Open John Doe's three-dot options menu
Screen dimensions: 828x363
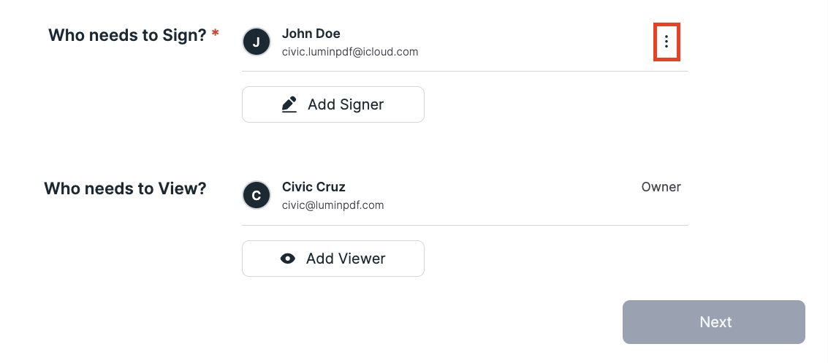click(x=666, y=42)
